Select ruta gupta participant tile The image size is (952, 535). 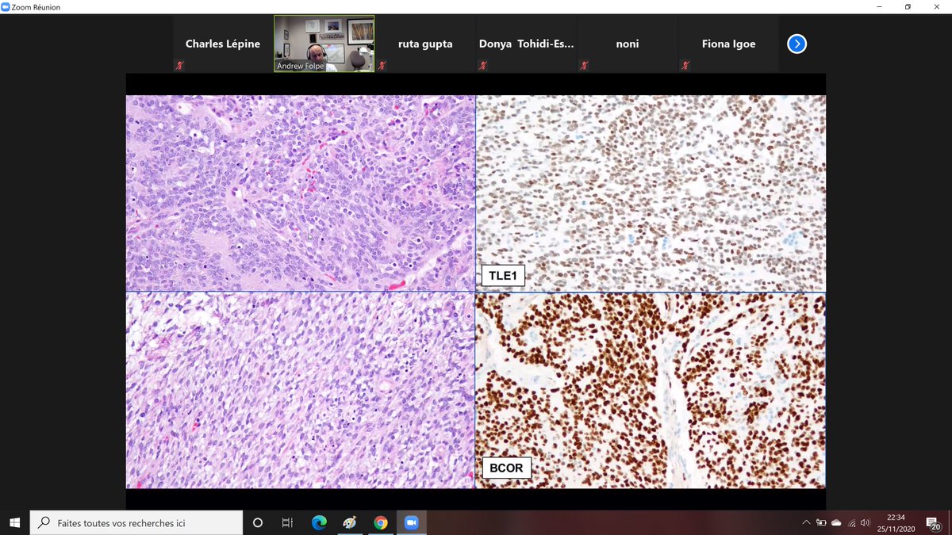[425, 44]
